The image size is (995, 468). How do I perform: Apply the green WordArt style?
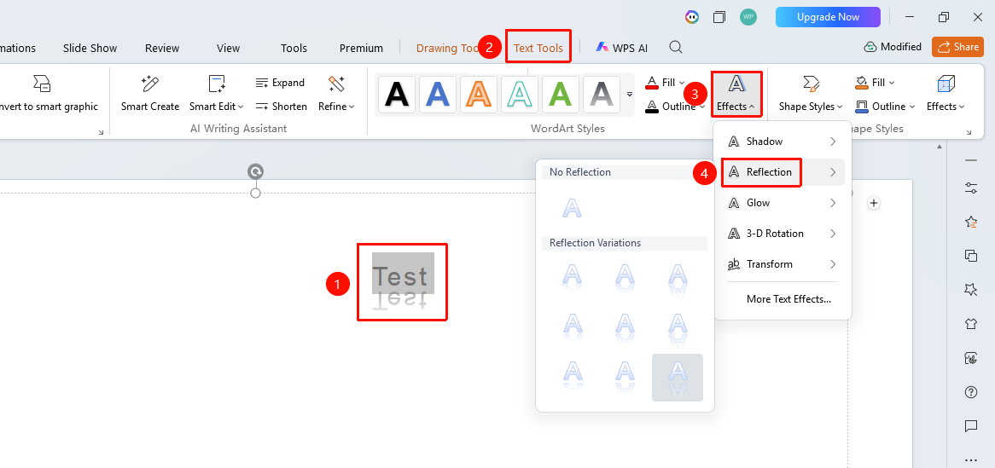pyautogui.click(x=561, y=94)
